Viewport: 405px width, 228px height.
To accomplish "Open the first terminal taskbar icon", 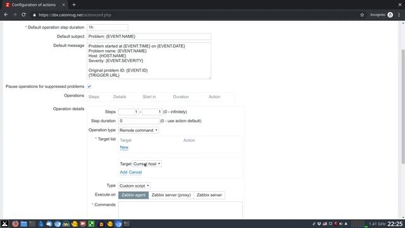I will pyautogui.click(x=32, y=224).
